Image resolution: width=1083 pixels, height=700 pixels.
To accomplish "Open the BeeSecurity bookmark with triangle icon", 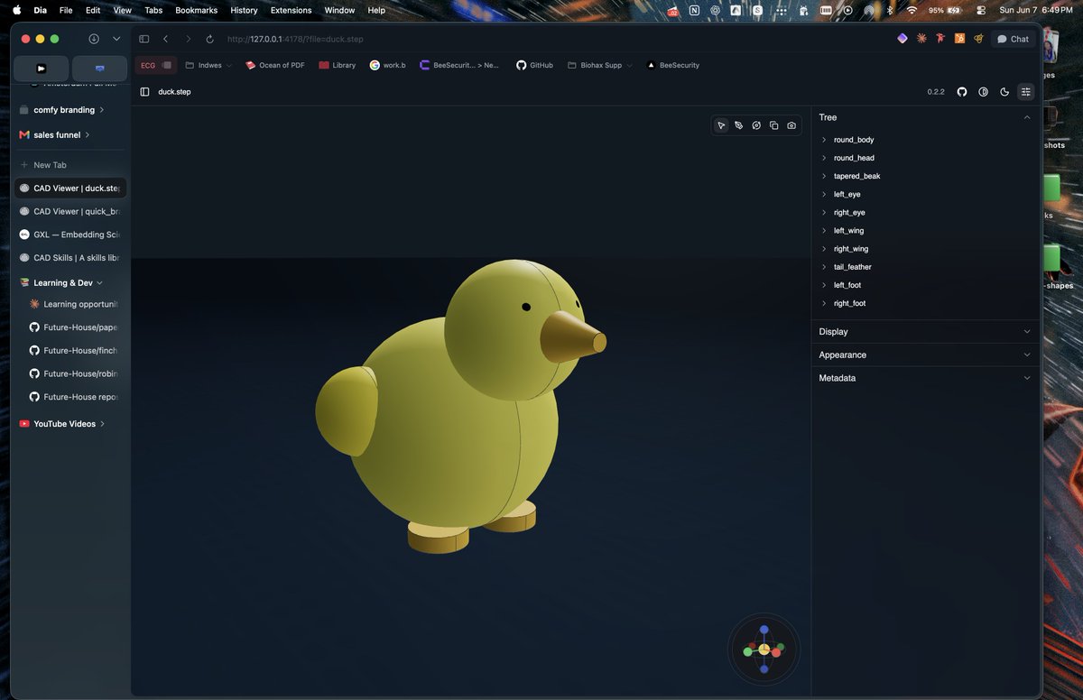I will click(672, 65).
